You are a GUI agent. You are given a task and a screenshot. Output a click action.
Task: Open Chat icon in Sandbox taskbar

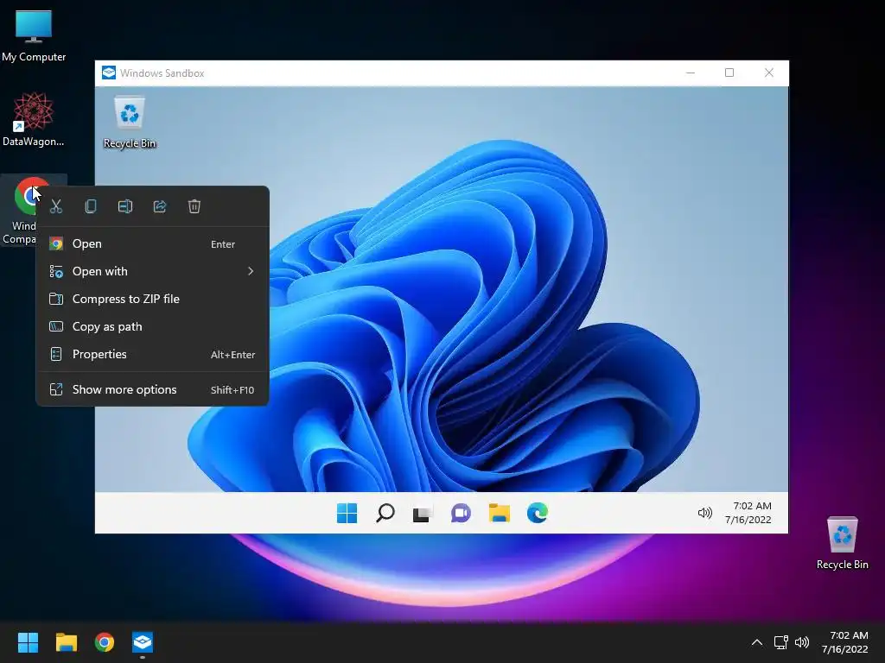point(461,513)
